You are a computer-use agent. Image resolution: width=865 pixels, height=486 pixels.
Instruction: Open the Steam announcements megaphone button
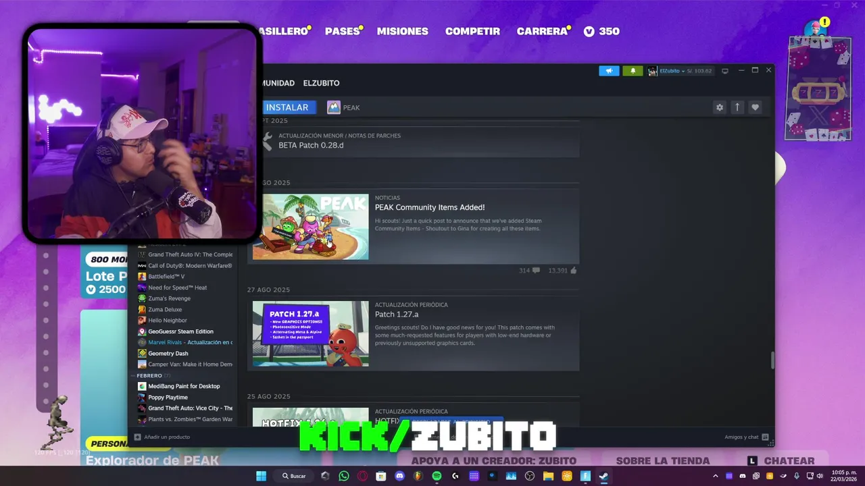(609, 71)
